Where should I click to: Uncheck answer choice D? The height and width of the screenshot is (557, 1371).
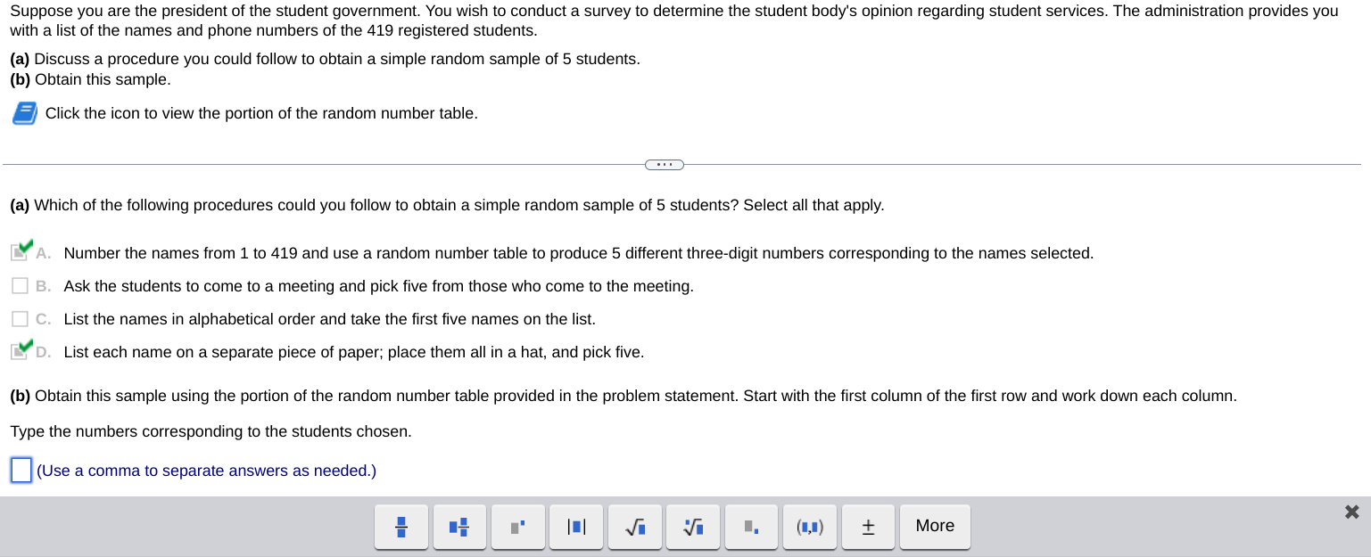[x=20, y=351]
